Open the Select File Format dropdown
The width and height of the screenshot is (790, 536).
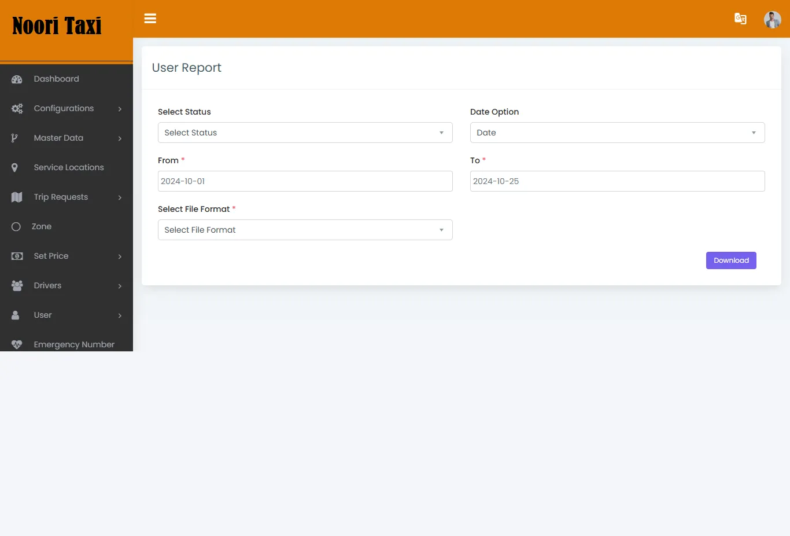point(305,230)
